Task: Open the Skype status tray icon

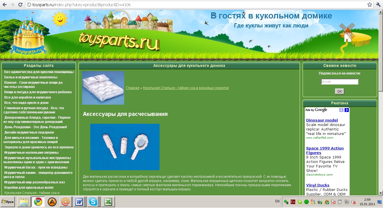Action: (x=300, y=202)
